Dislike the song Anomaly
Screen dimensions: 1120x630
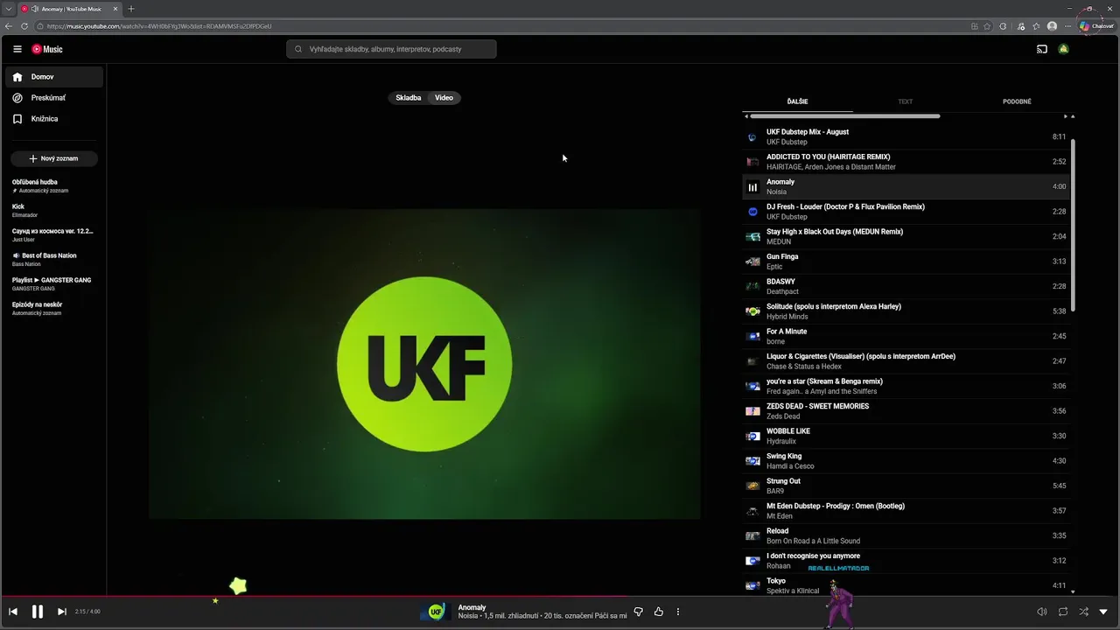click(x=639, y=612)
